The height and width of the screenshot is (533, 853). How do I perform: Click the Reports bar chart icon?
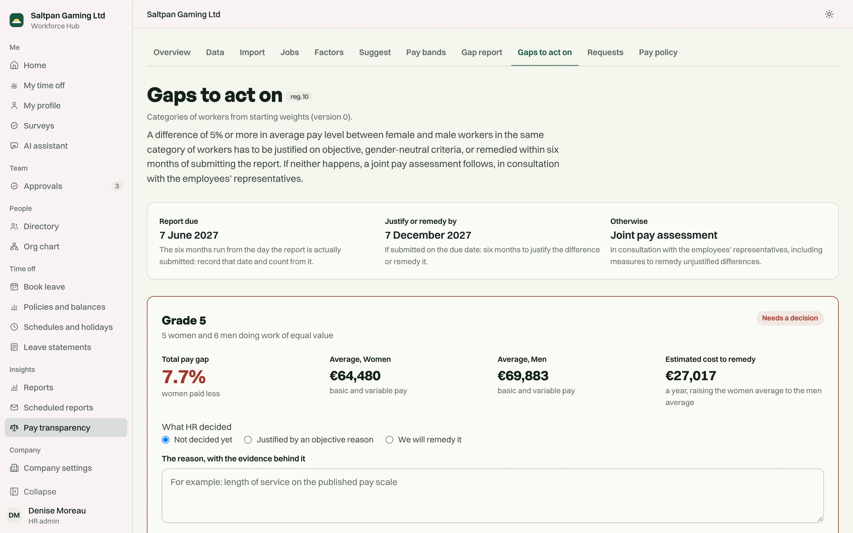tap(14, 387)
